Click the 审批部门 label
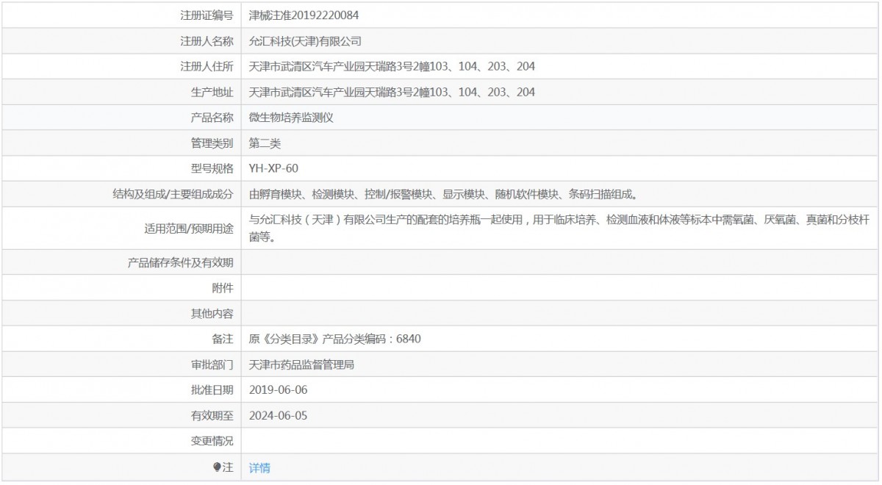Screen dimensions: 882x485 tap(212, 364)
